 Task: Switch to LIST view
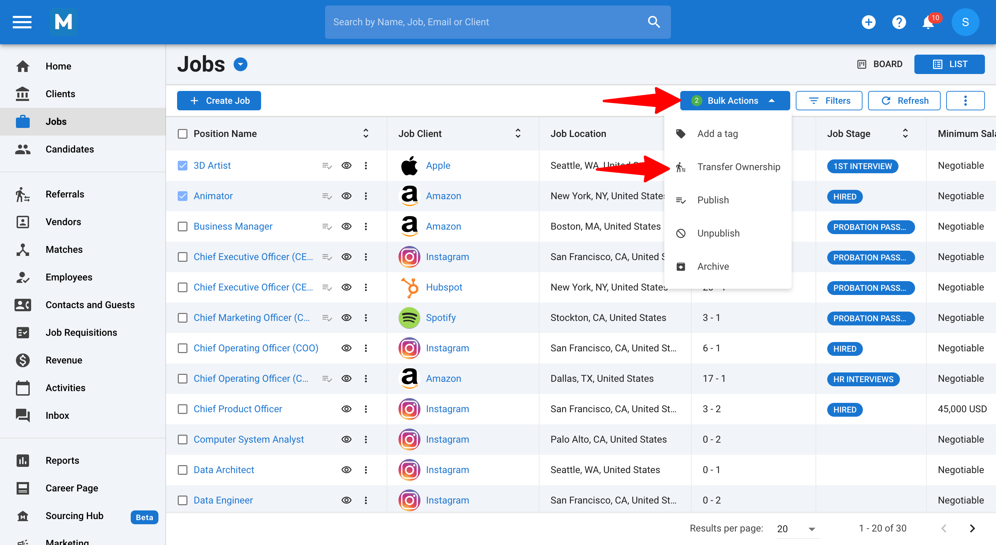coord(949,64)
